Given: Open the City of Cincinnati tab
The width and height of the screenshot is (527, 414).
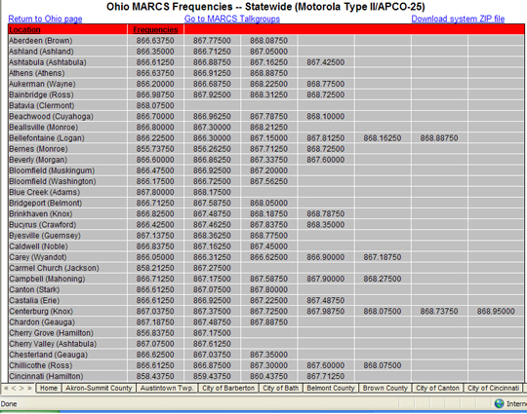Looking at the screenshot, I should tap(493, 388).
